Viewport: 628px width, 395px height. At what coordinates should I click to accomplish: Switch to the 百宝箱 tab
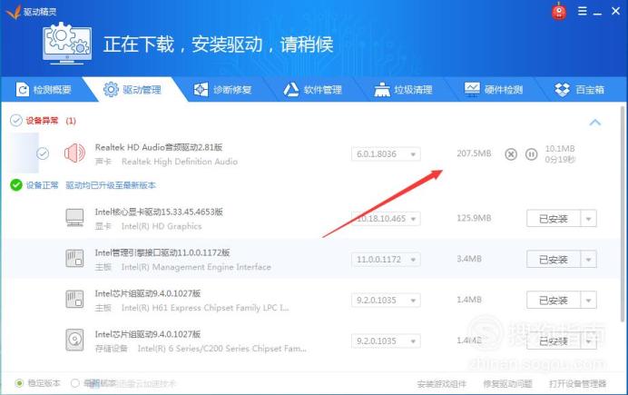point(580,90)
